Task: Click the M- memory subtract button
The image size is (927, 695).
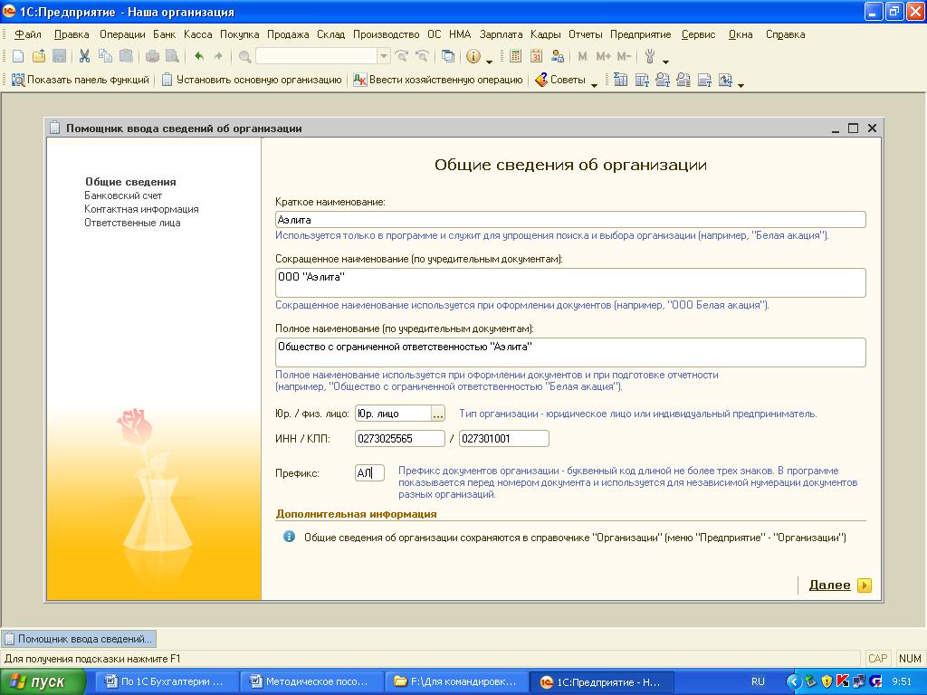Action: click(624, 56)
